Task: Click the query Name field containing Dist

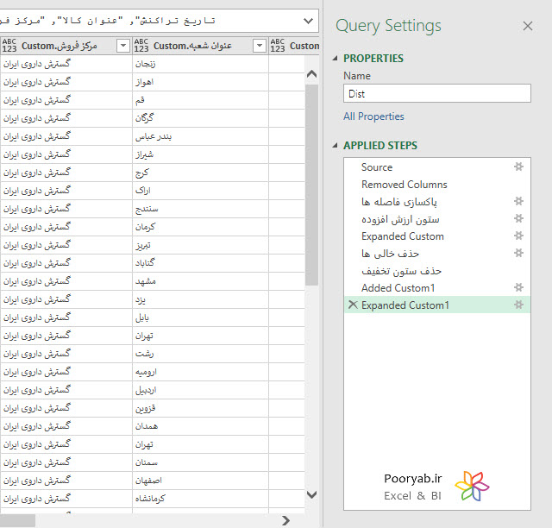Action: click(437, 93)
